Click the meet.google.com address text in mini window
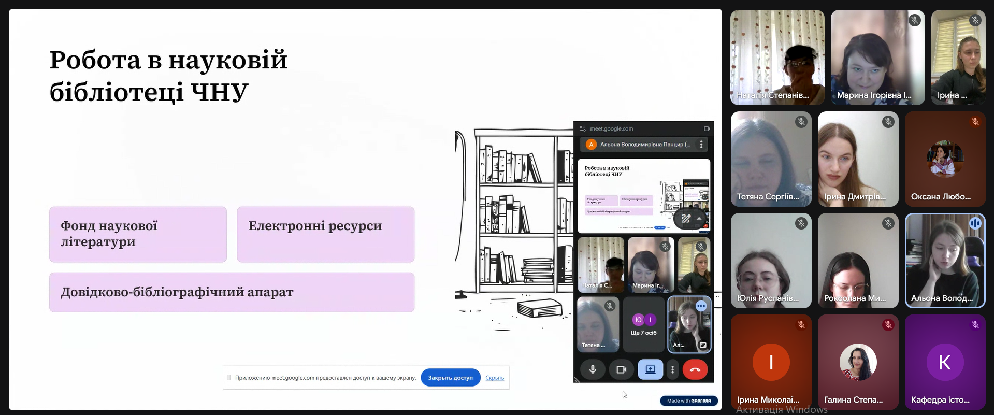994x415 pixels. coord(612,128)
